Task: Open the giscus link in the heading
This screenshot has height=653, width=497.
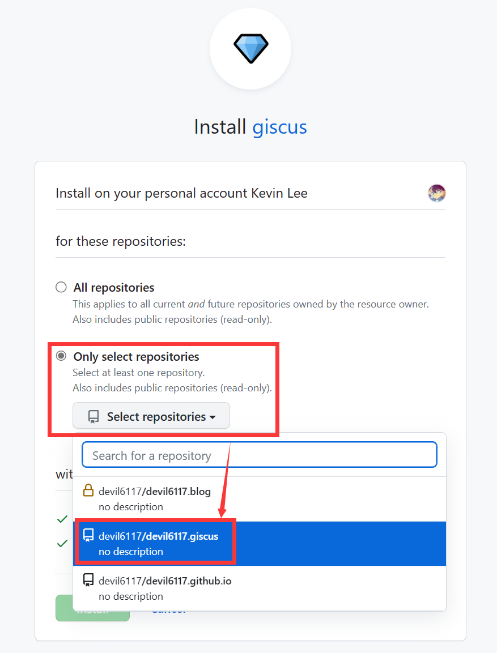Action: (279, 127)
